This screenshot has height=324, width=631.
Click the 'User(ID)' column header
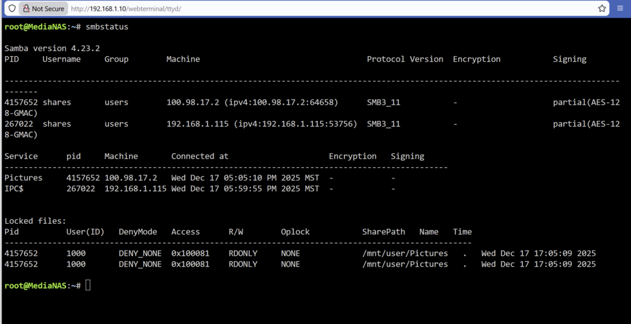pos(85,232)
